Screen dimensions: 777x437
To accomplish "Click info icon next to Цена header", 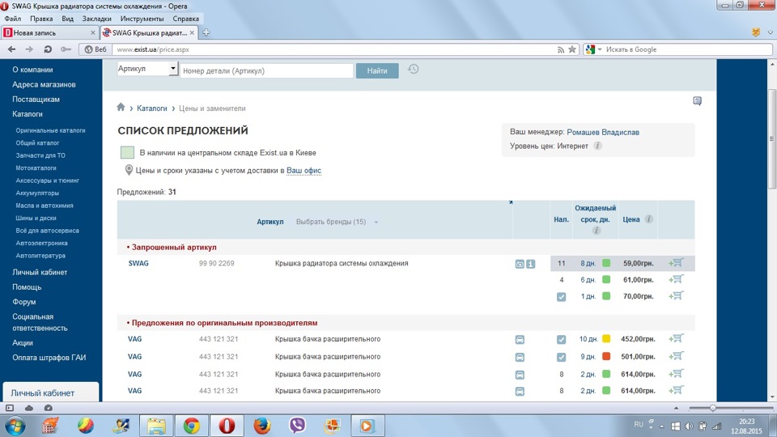I will [648, 219].
